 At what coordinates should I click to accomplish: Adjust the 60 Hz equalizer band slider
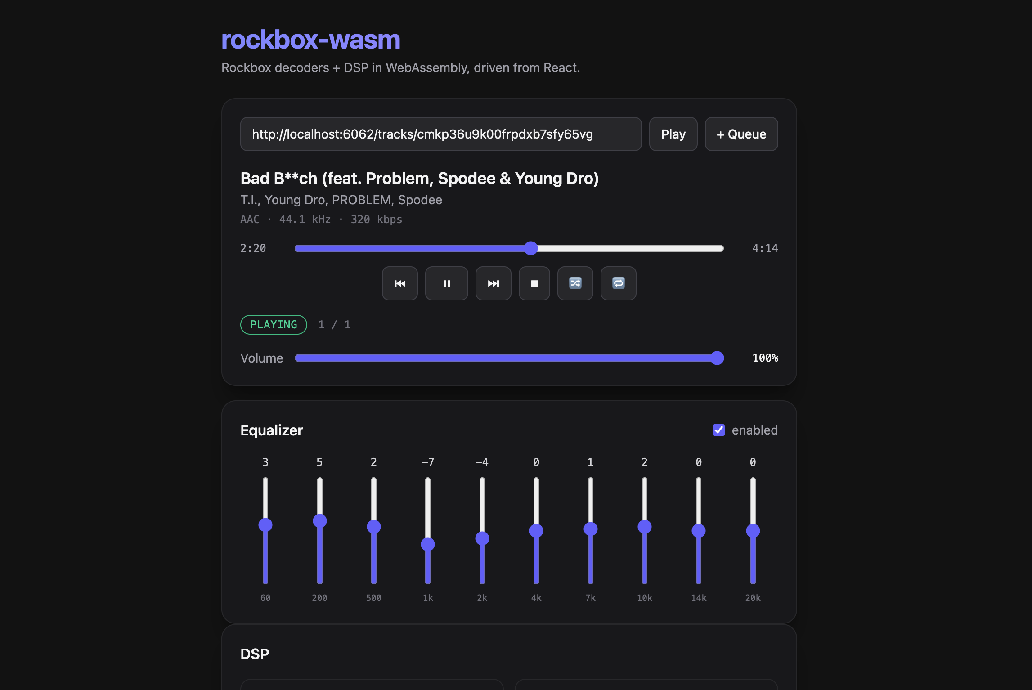tap(265, 531)
